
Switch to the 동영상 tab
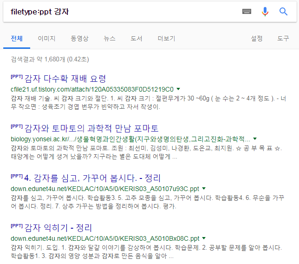tap(79, 39)
